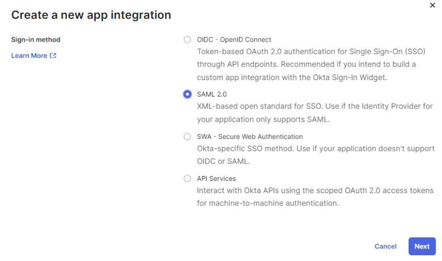Click the "SWA - Secure Web Authentication" label
442x261 pixels.
[249, 137]
